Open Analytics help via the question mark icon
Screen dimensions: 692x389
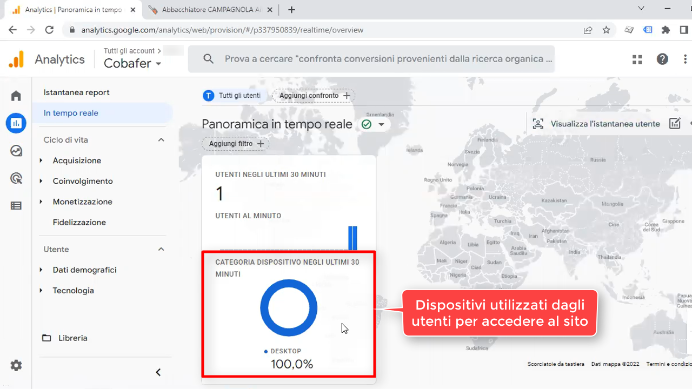tap(662, 59)
